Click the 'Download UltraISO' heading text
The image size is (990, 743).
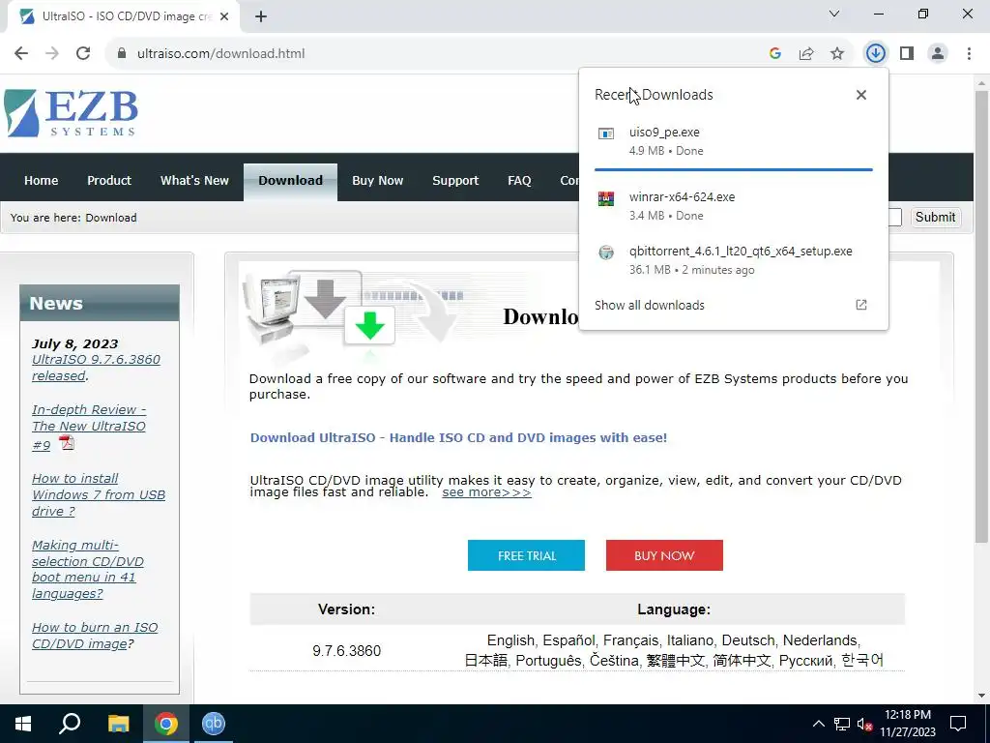[x=458, y=438]
